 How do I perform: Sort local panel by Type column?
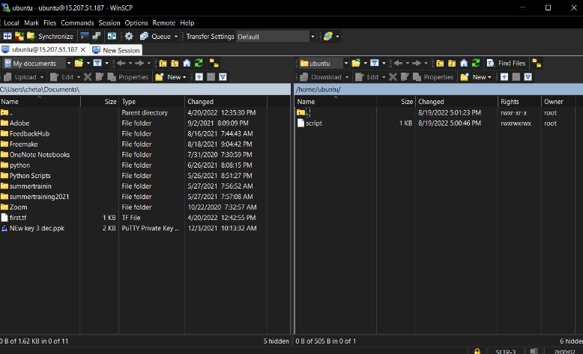[x=151, y=101]
